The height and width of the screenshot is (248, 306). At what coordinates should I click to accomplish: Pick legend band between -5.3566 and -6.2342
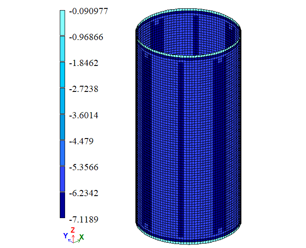(x=62, y=179)
